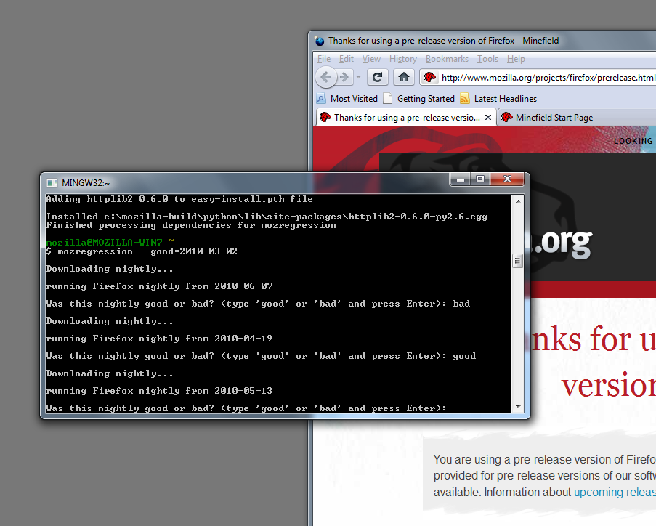
Task: Click 'running Firefox nightly from 2010-04-19' line
Action: [x=159, y=339]
